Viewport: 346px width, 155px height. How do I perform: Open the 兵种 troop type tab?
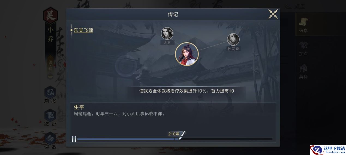(x=303, y=71)
